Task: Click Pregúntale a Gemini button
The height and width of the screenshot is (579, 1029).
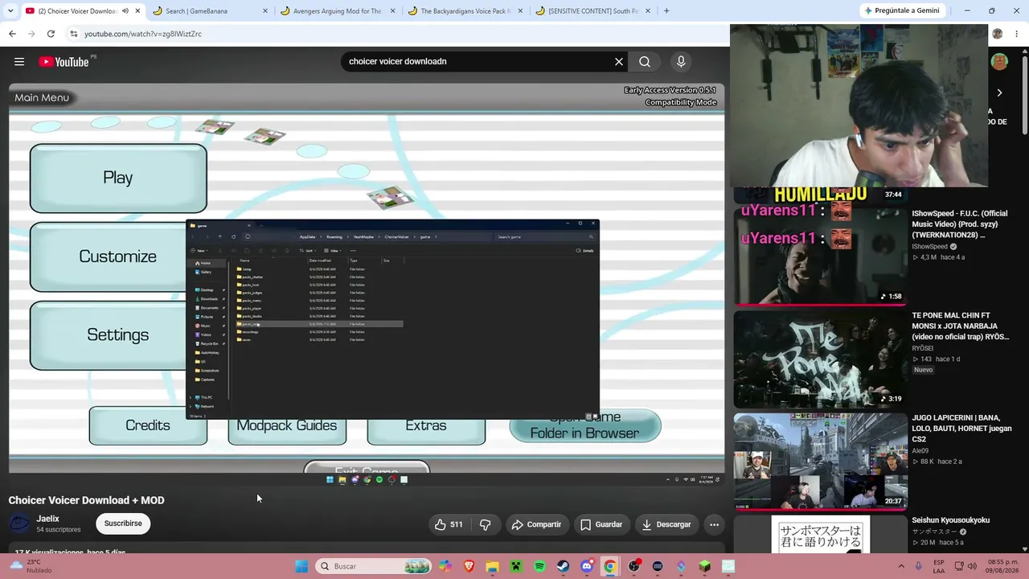Action: click(901, 10)
